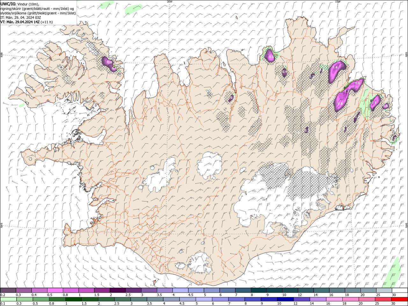Select the dark teal 8 snow scale swatch
This screenshot has height=306, width=408.
click(259, 290)
